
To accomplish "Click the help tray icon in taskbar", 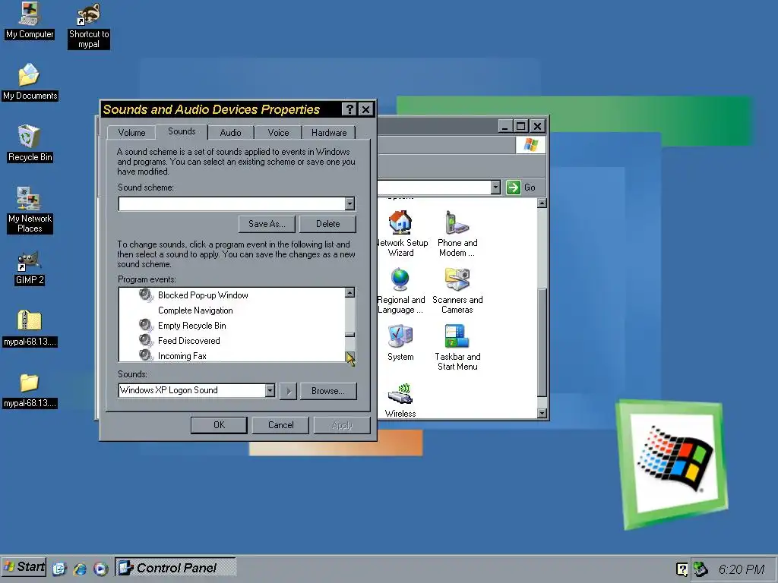I will pos(682,569).
